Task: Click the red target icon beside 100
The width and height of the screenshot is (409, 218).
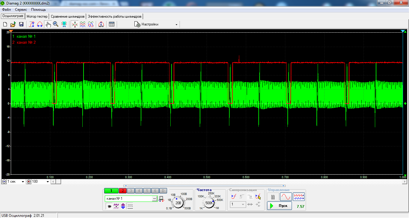Action: coord(29,181)
